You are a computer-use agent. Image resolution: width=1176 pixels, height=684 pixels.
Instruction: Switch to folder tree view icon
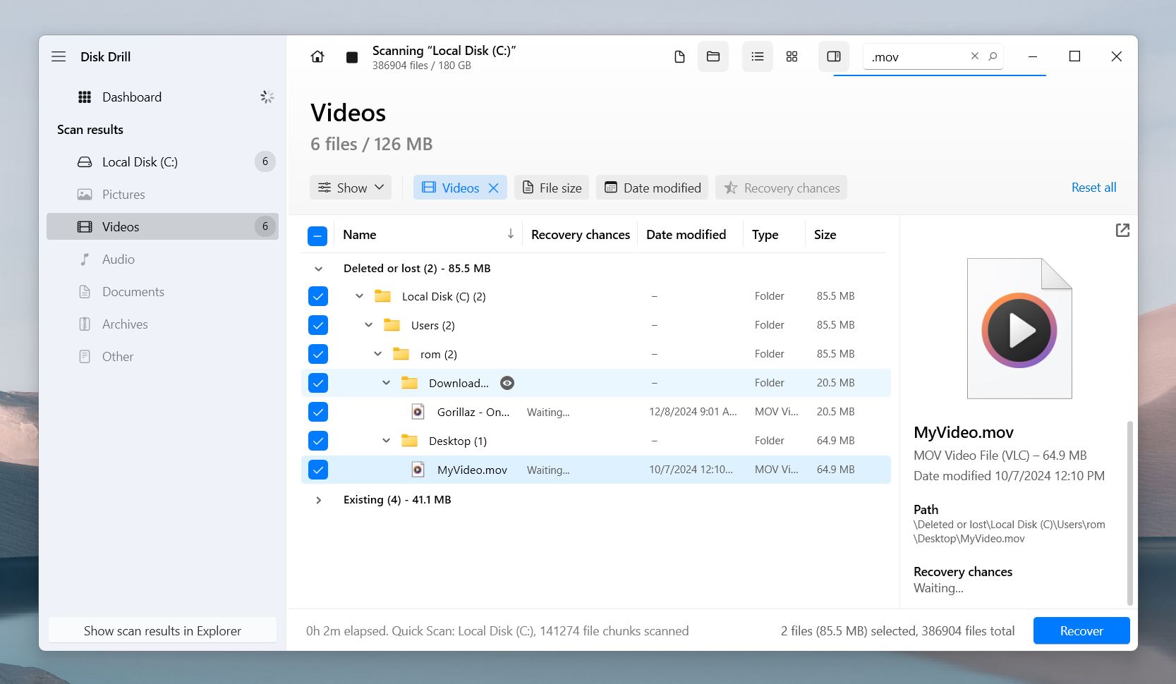(713, 56)
